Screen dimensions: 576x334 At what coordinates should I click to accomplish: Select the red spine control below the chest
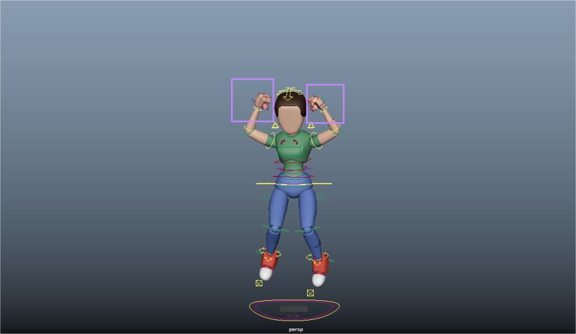(x=292, y=161)
